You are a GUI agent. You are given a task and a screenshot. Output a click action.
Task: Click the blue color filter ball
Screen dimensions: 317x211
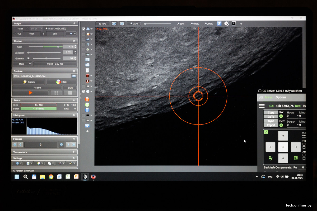87,110
